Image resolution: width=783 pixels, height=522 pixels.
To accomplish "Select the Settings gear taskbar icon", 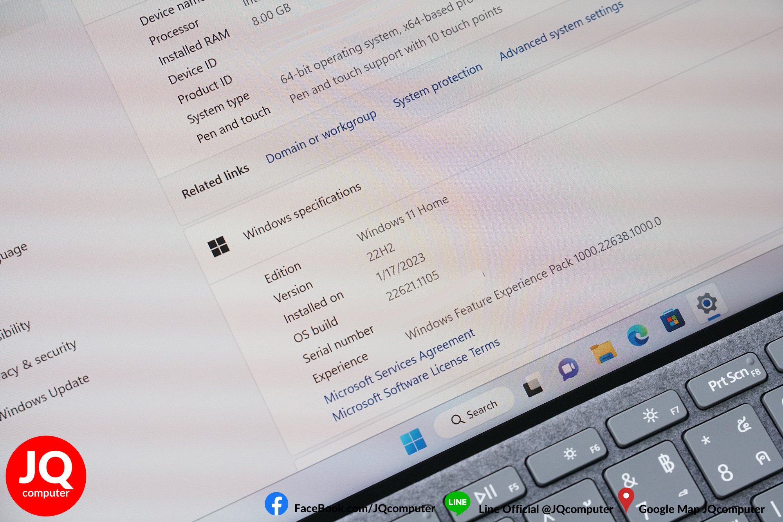I will coord(707,303).
